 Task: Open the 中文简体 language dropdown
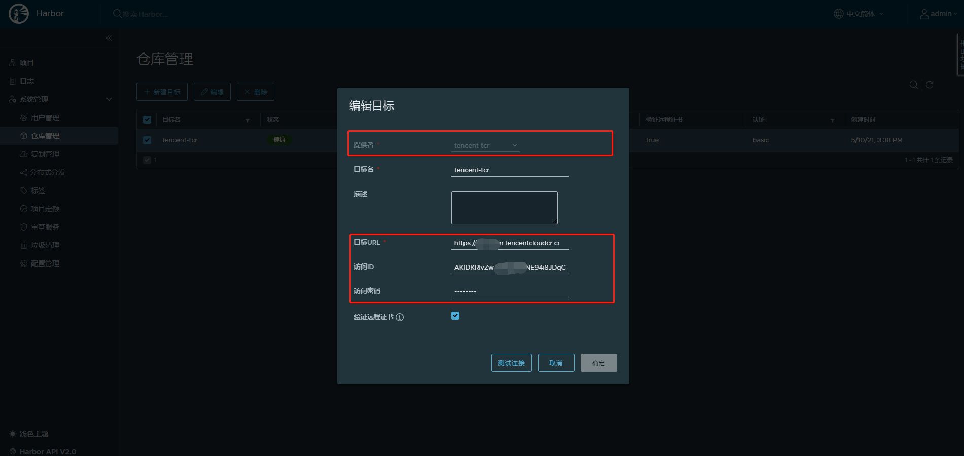click(859, 14)
